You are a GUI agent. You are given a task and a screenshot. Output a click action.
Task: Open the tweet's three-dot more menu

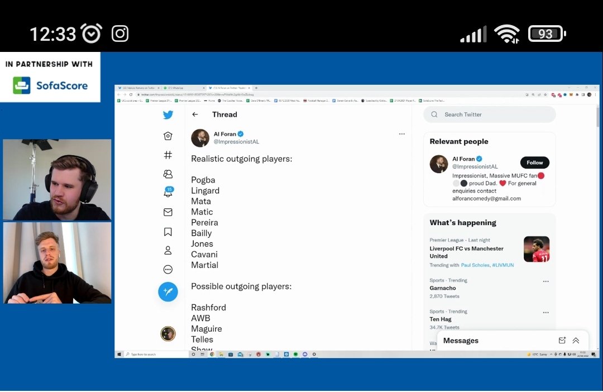(402, 134)
